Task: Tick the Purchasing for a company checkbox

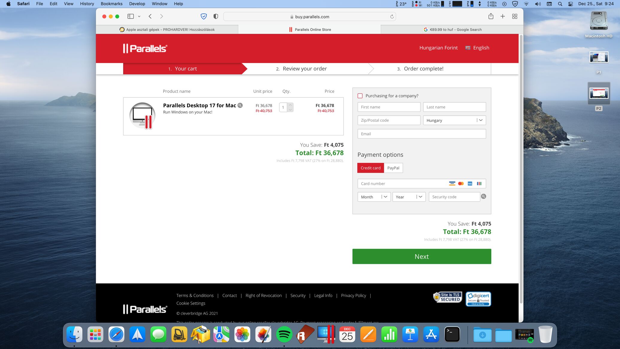Action: 360,96
